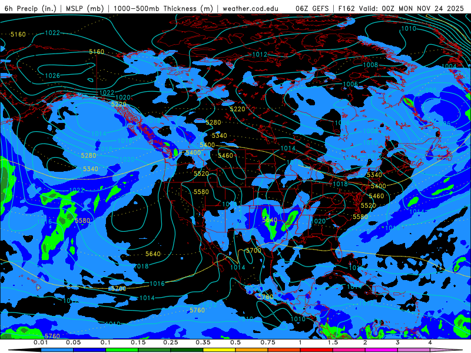This screenshot has width=471, height=353.
Task: Click the "00Z MON NOV 24 2025" valid time
Action: point(423,8)
